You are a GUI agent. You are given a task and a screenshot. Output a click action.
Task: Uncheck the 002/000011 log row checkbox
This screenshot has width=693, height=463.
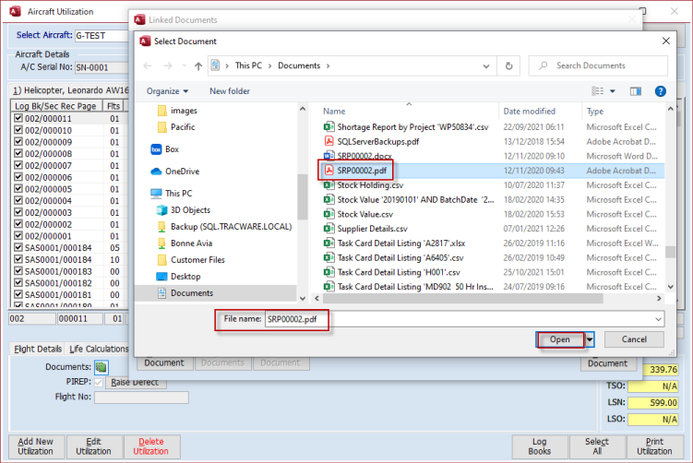pyautogui.click(x=18, y=118)
